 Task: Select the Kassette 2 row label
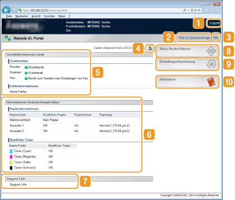click(17, 131)
